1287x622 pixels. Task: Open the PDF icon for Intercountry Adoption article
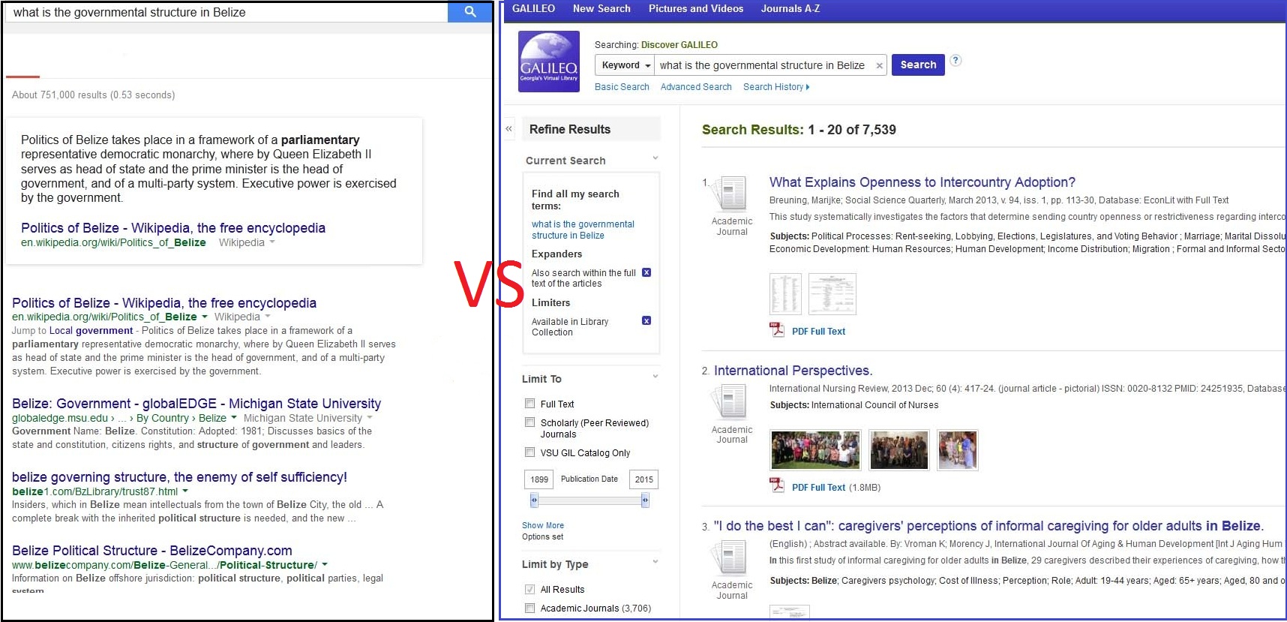777,330
